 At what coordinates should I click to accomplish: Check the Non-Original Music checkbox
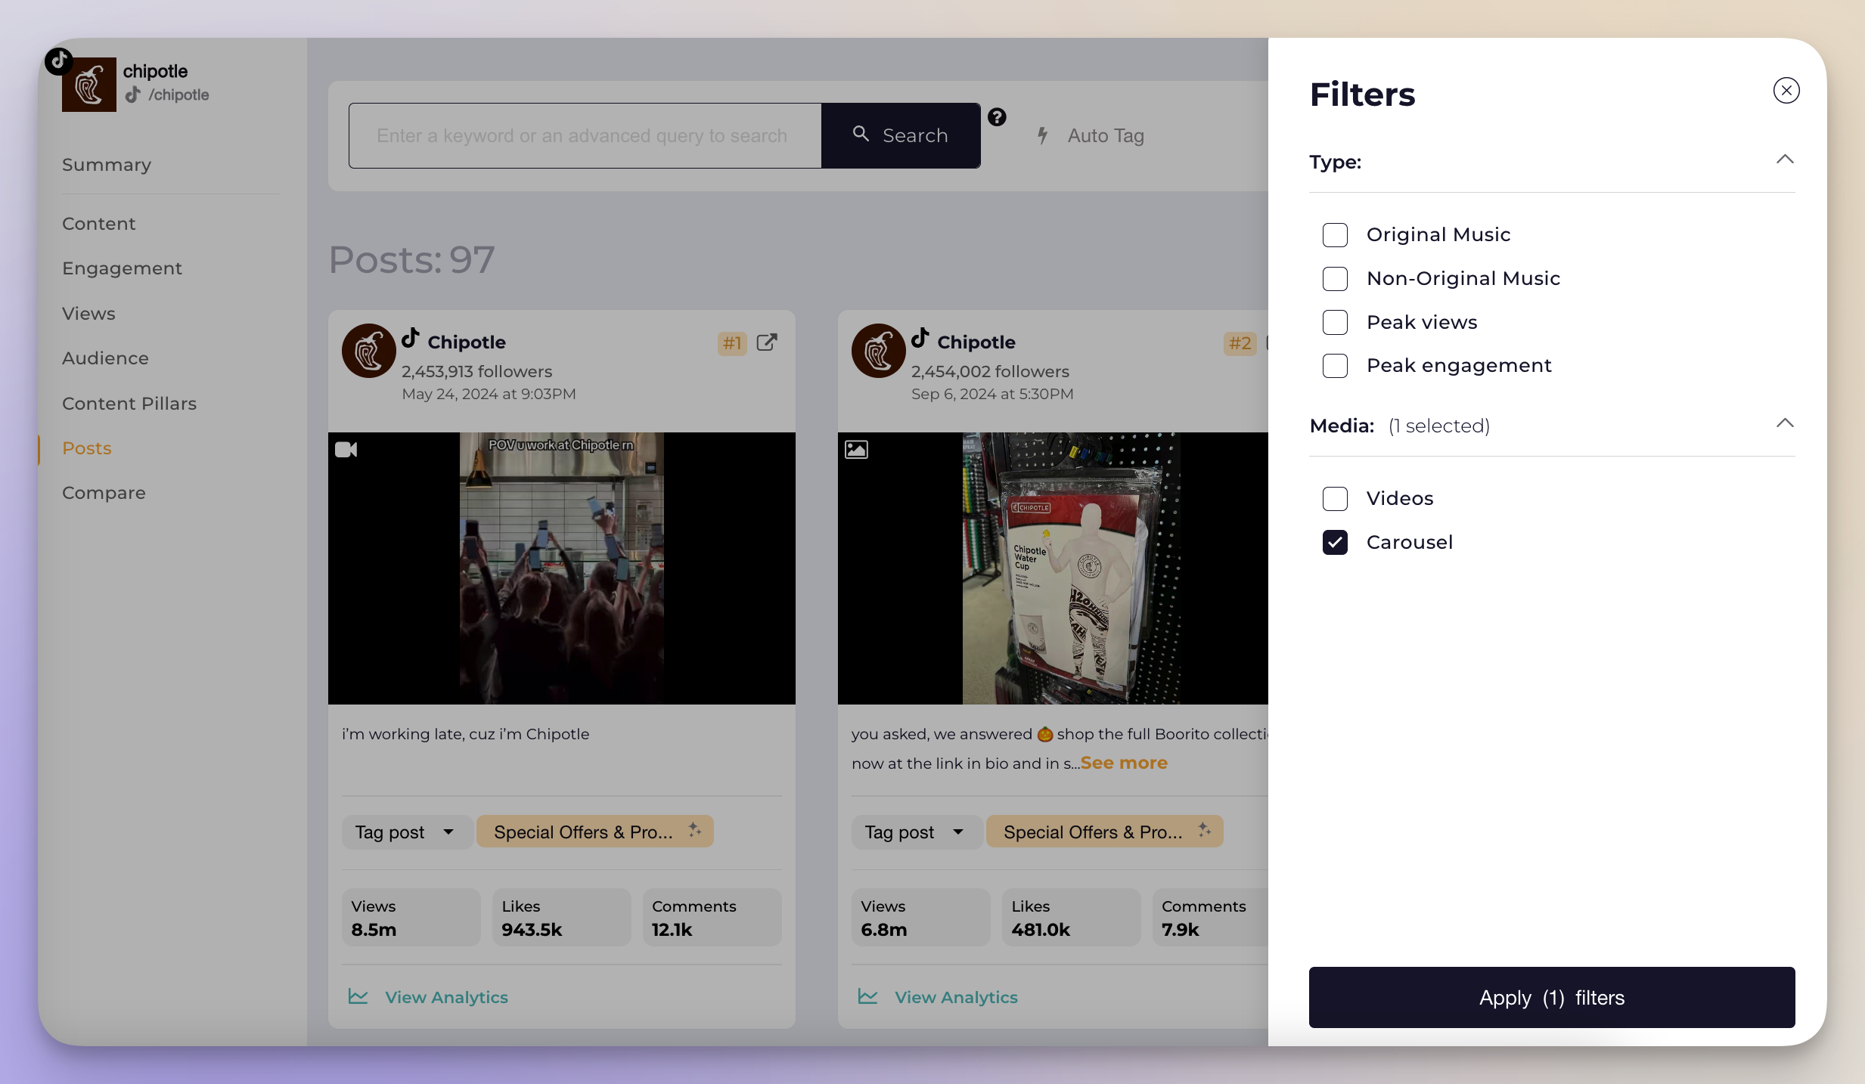click(x=1335, y=279)
